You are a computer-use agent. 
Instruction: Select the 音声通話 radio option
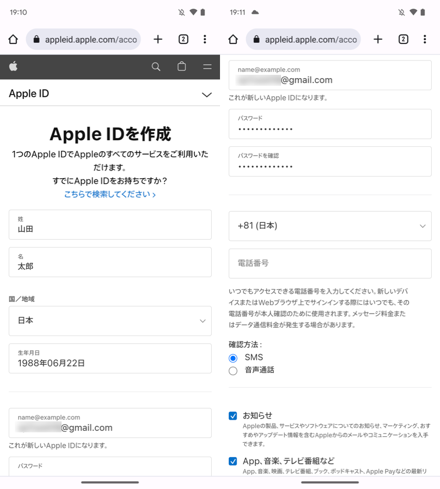233,371
